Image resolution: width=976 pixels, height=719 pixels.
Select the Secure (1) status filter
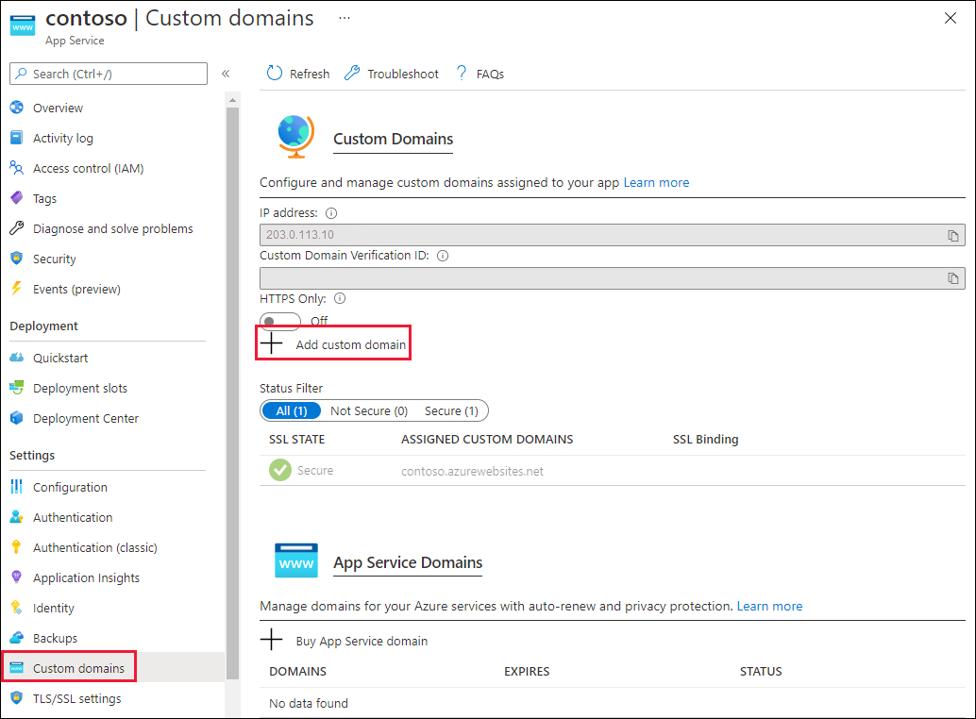point(451,410)
